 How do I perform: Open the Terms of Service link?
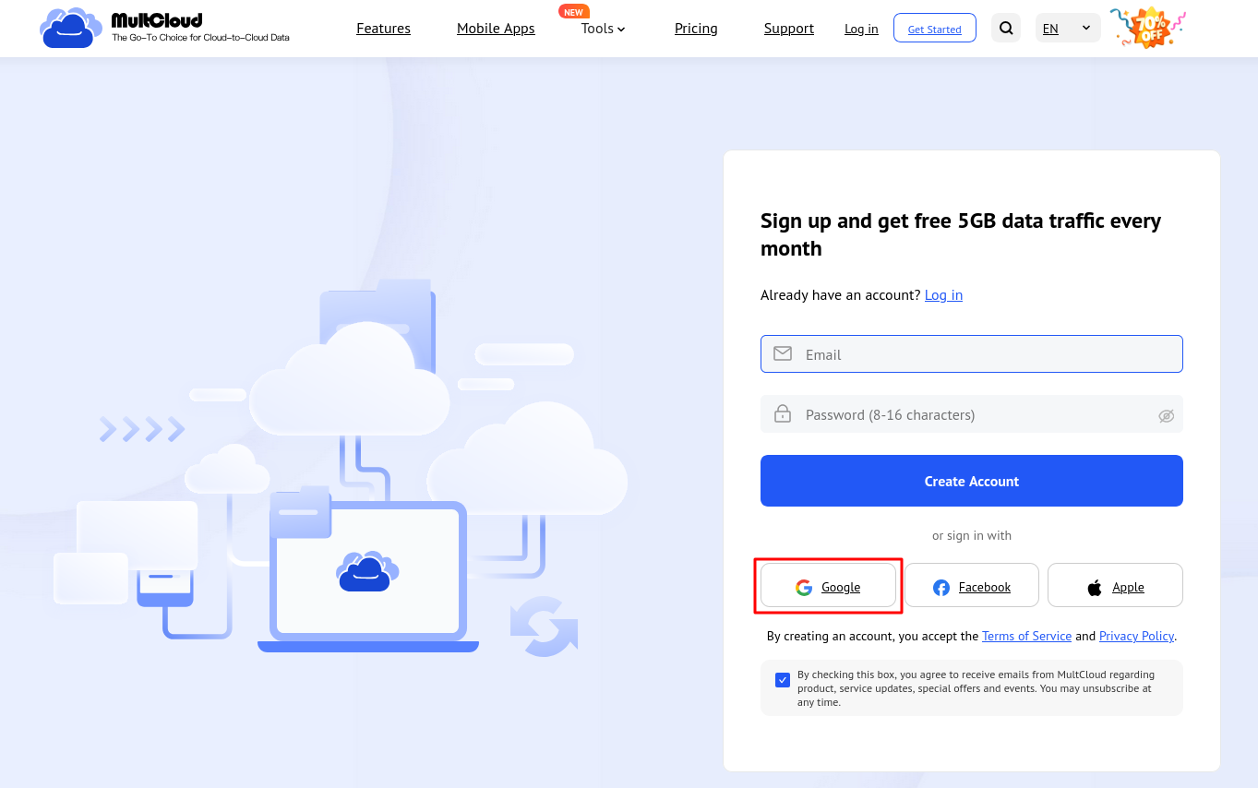click(1026, 636)
